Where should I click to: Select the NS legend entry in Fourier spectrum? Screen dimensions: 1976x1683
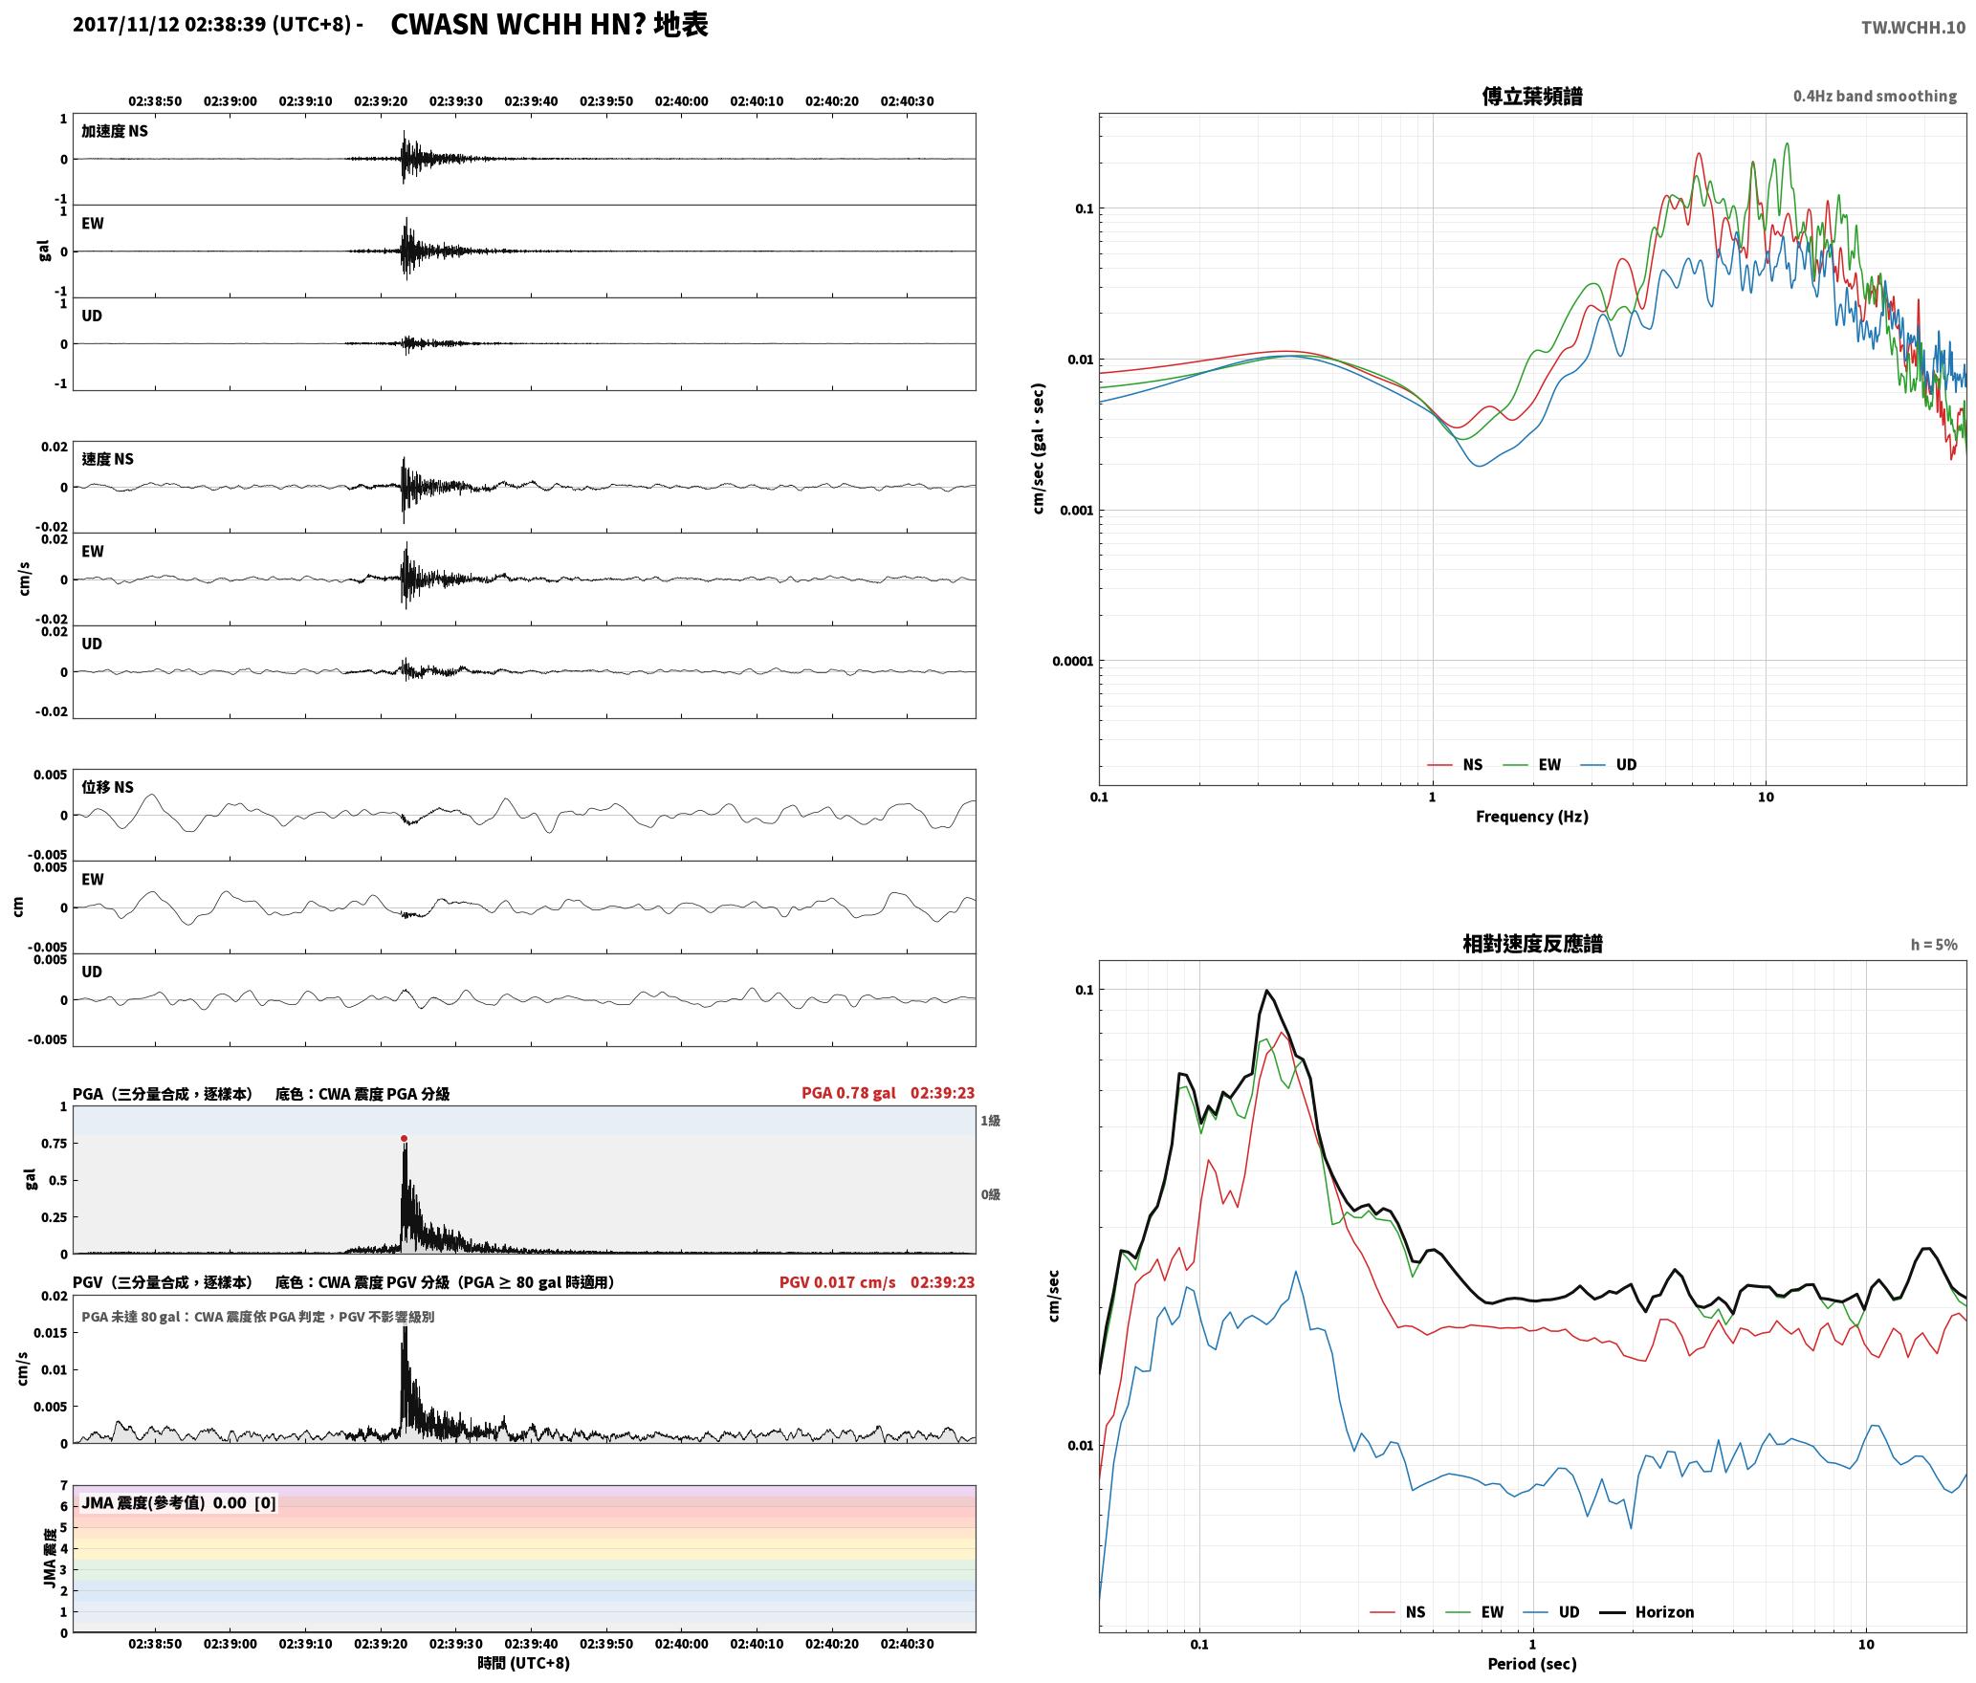(x=1455, y=764)
